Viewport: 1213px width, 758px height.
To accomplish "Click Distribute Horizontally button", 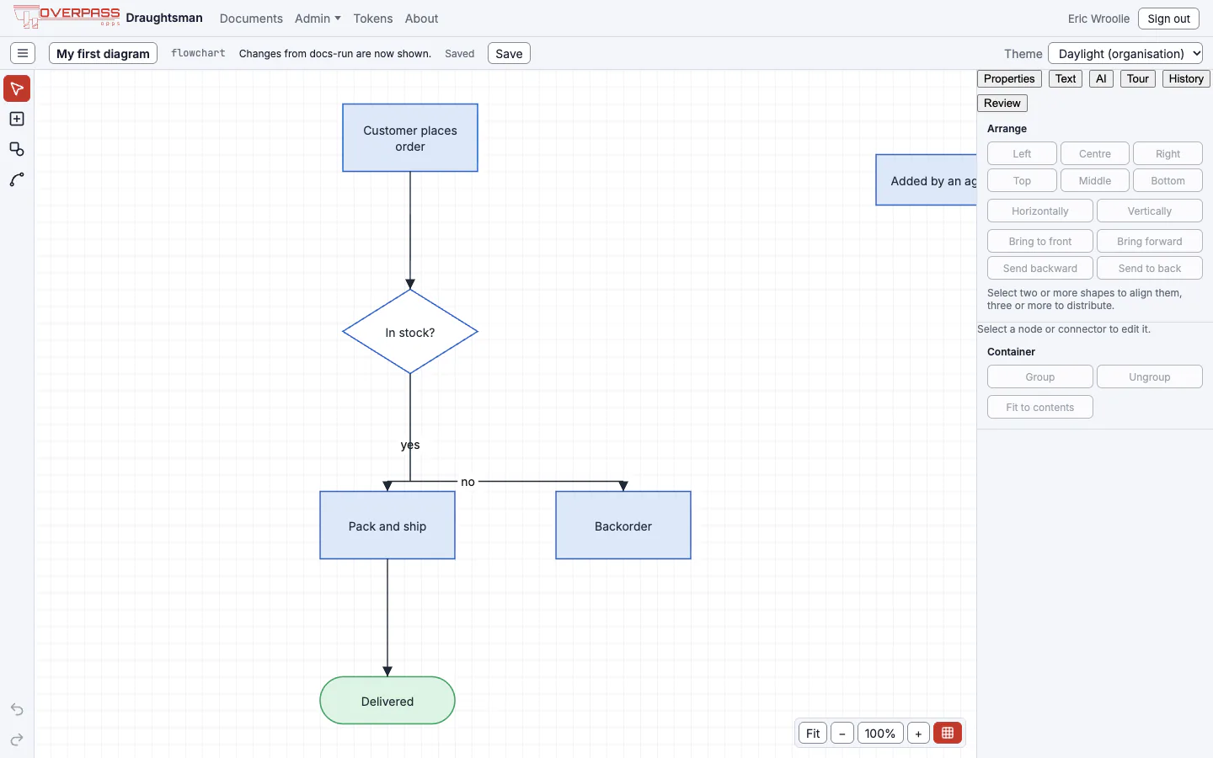I will [x=1040, y=211].
